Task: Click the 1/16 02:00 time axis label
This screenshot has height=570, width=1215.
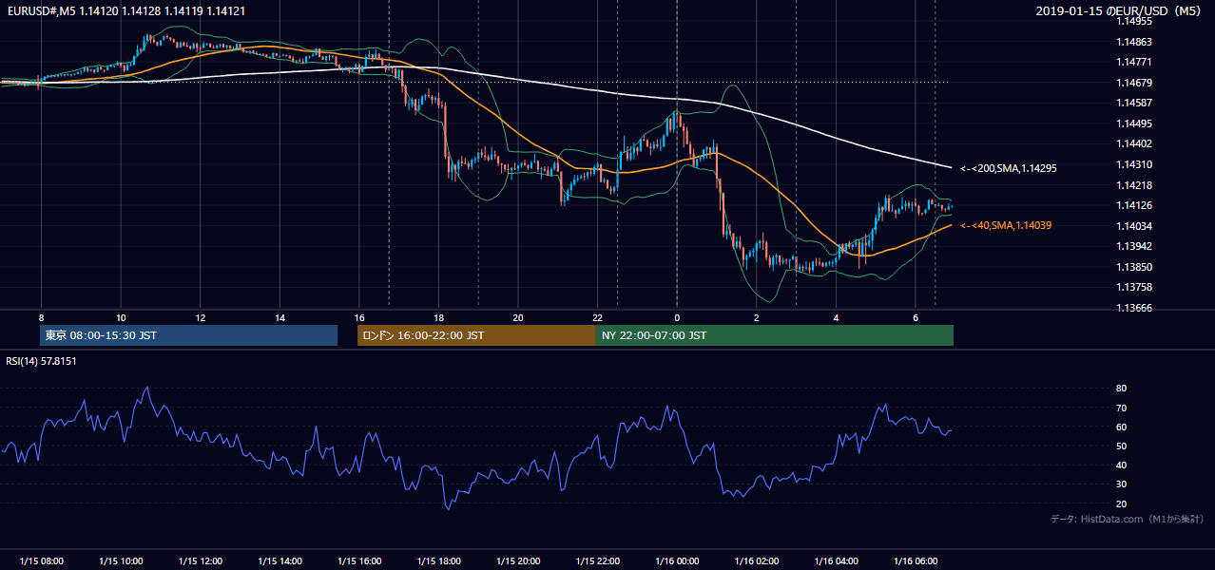Action: pyautogui.click(x=757, y=561)
